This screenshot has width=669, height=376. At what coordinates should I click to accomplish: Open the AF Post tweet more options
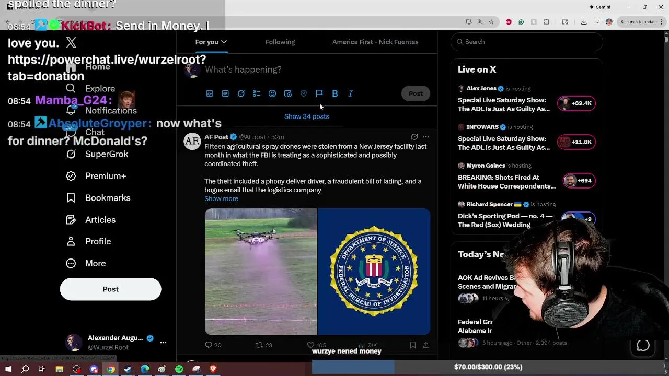426,137
